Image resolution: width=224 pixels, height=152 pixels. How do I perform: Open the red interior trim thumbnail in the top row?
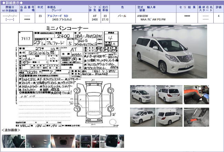pyautogui.click(x=196, y=95)
